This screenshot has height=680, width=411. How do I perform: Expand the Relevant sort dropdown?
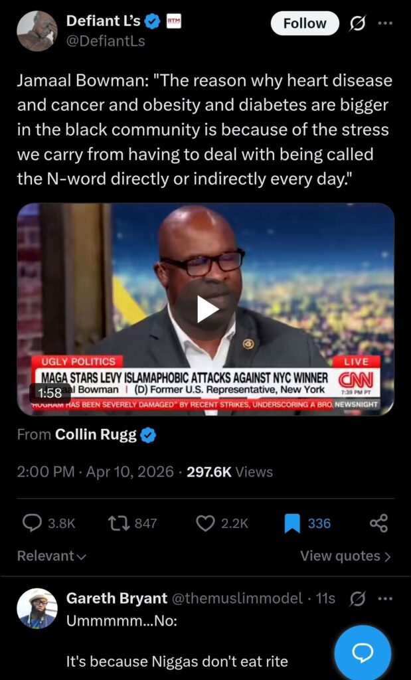pos(52,556)
